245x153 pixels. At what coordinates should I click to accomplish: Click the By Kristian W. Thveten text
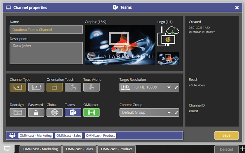(x=202, y=32)
